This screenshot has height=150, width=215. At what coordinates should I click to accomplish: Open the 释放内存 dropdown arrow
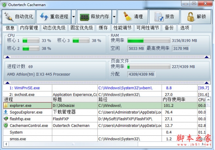[x=114, y=17]
